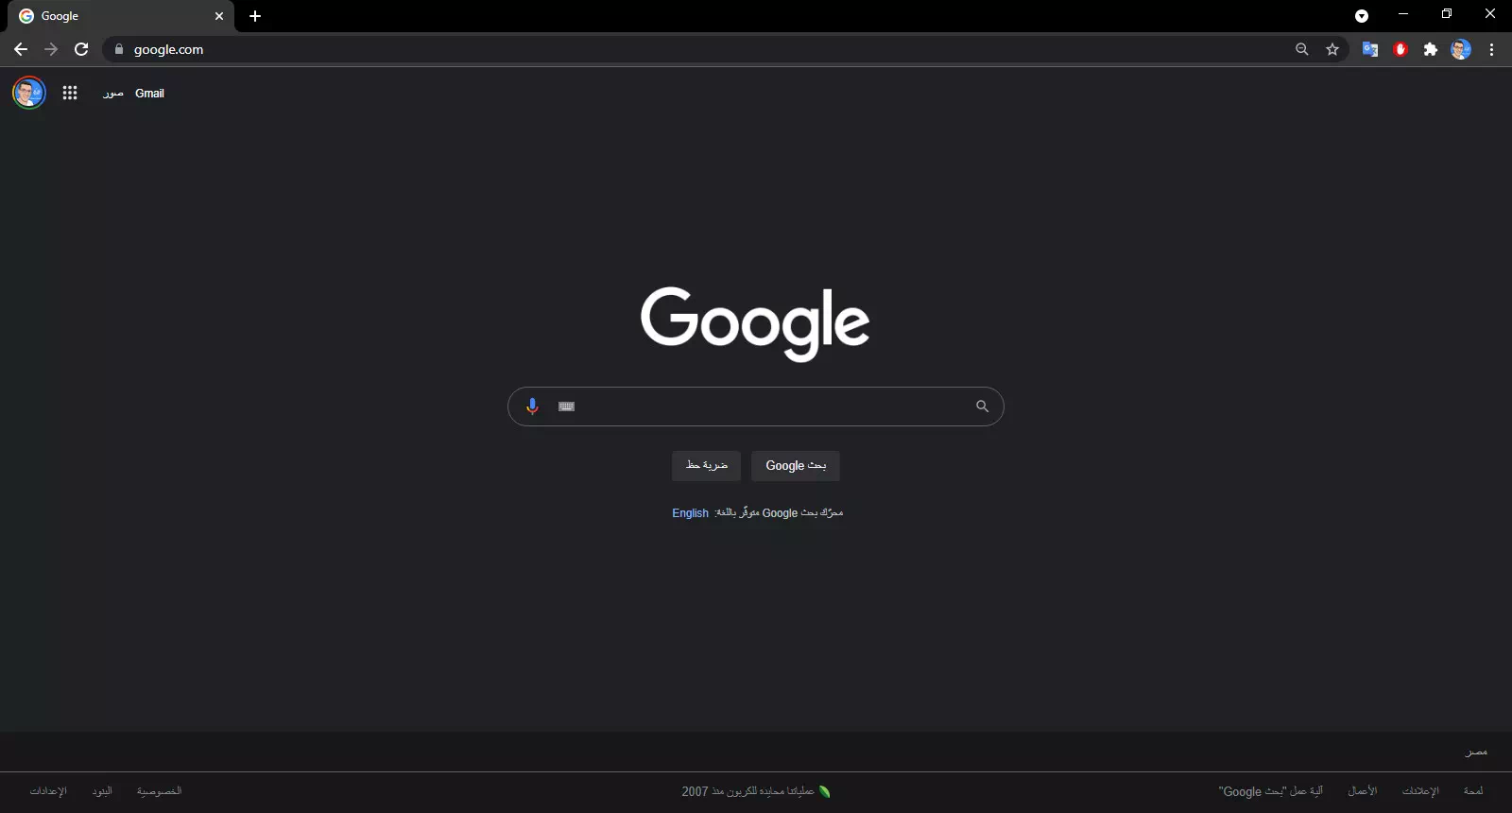Open the tab search dropdown arrow

click(1362, 16)
